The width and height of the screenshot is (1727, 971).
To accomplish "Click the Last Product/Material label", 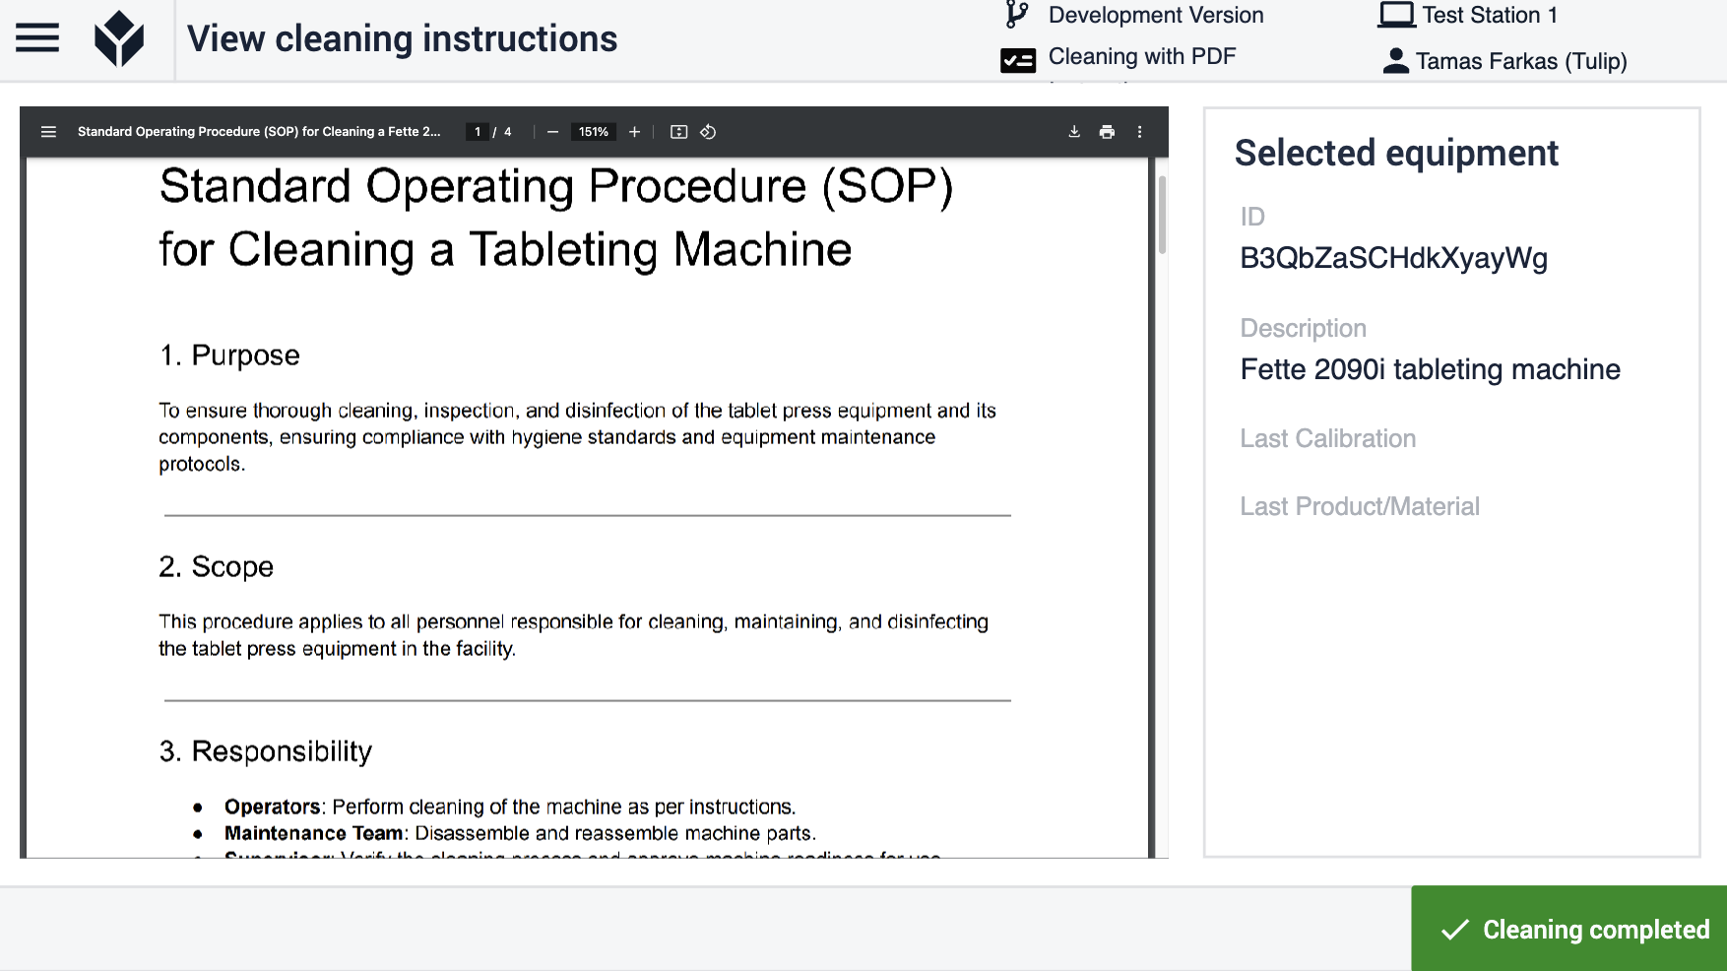I will tap(1359, 506).
